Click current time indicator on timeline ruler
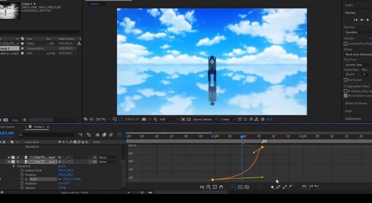 tap(242, 136)
